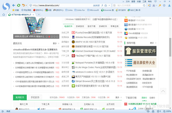
Task: Click the 100% zoom control
Action: click(167, 111)
